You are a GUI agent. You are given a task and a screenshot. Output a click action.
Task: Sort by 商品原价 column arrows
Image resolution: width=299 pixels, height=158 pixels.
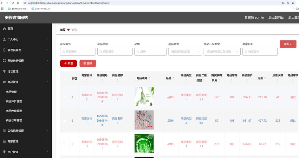click(247, 80)
